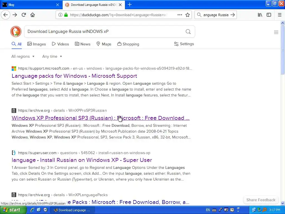
Task: Launch Internet Explorer from quick launch
Action: click(32, 210)
